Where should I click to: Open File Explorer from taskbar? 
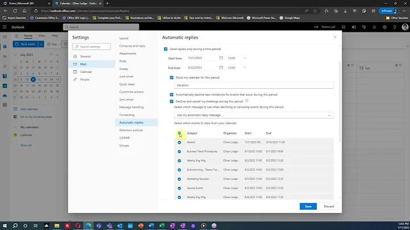pos(57,225)
